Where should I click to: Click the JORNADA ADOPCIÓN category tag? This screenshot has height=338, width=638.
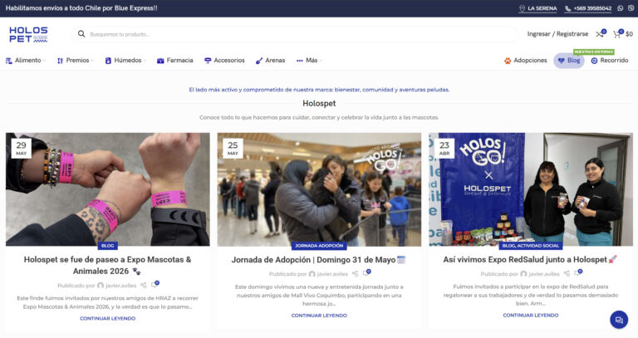click(x=319, y=246)
